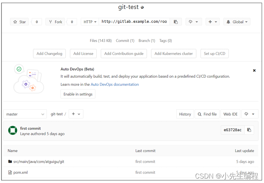264x183 pixels.
Task: Open the Tags (0) link
Action: point(166,41)
